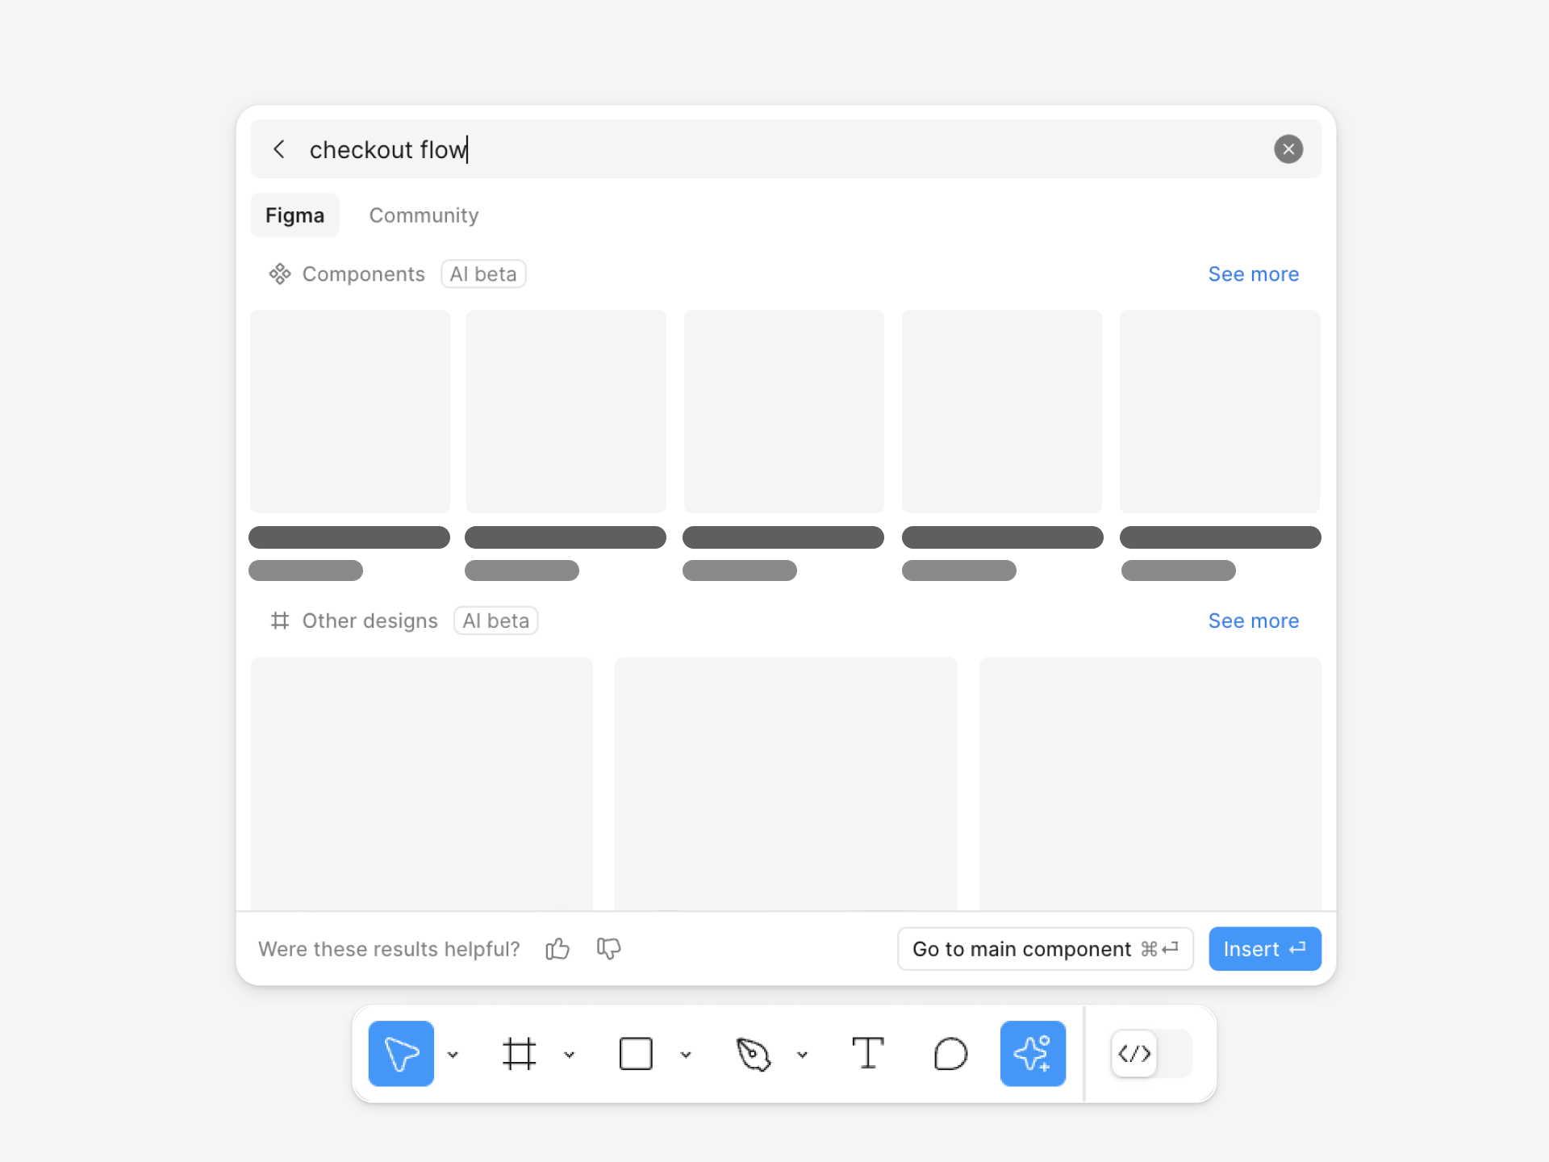This screenshot has width=1549, height=1162.
Task: Switch to the Community tab
Action: click(424, 215)
